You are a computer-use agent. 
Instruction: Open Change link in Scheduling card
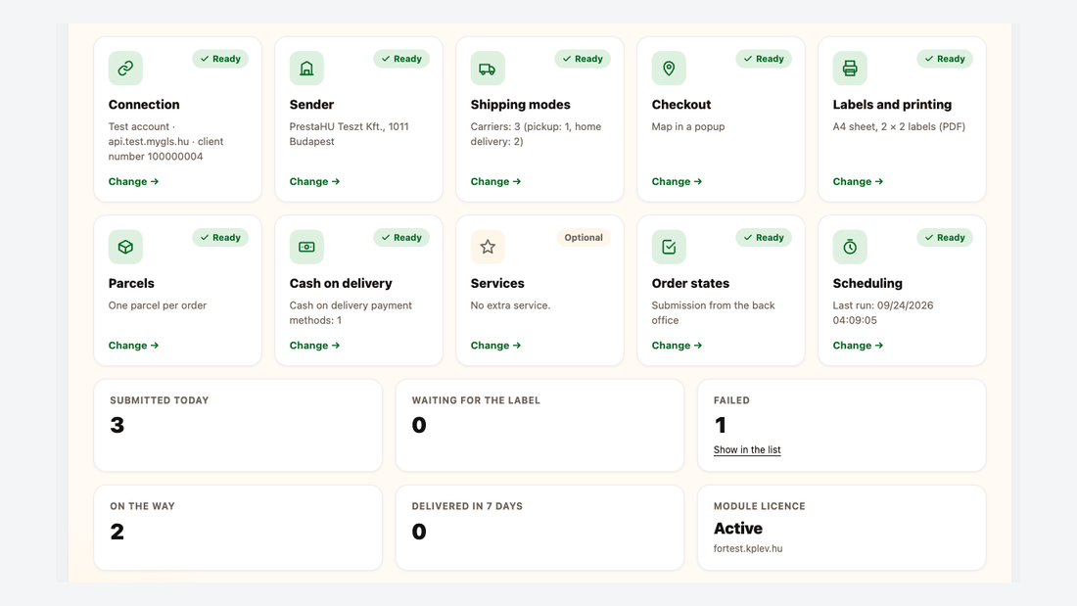[x=858, y=345]
